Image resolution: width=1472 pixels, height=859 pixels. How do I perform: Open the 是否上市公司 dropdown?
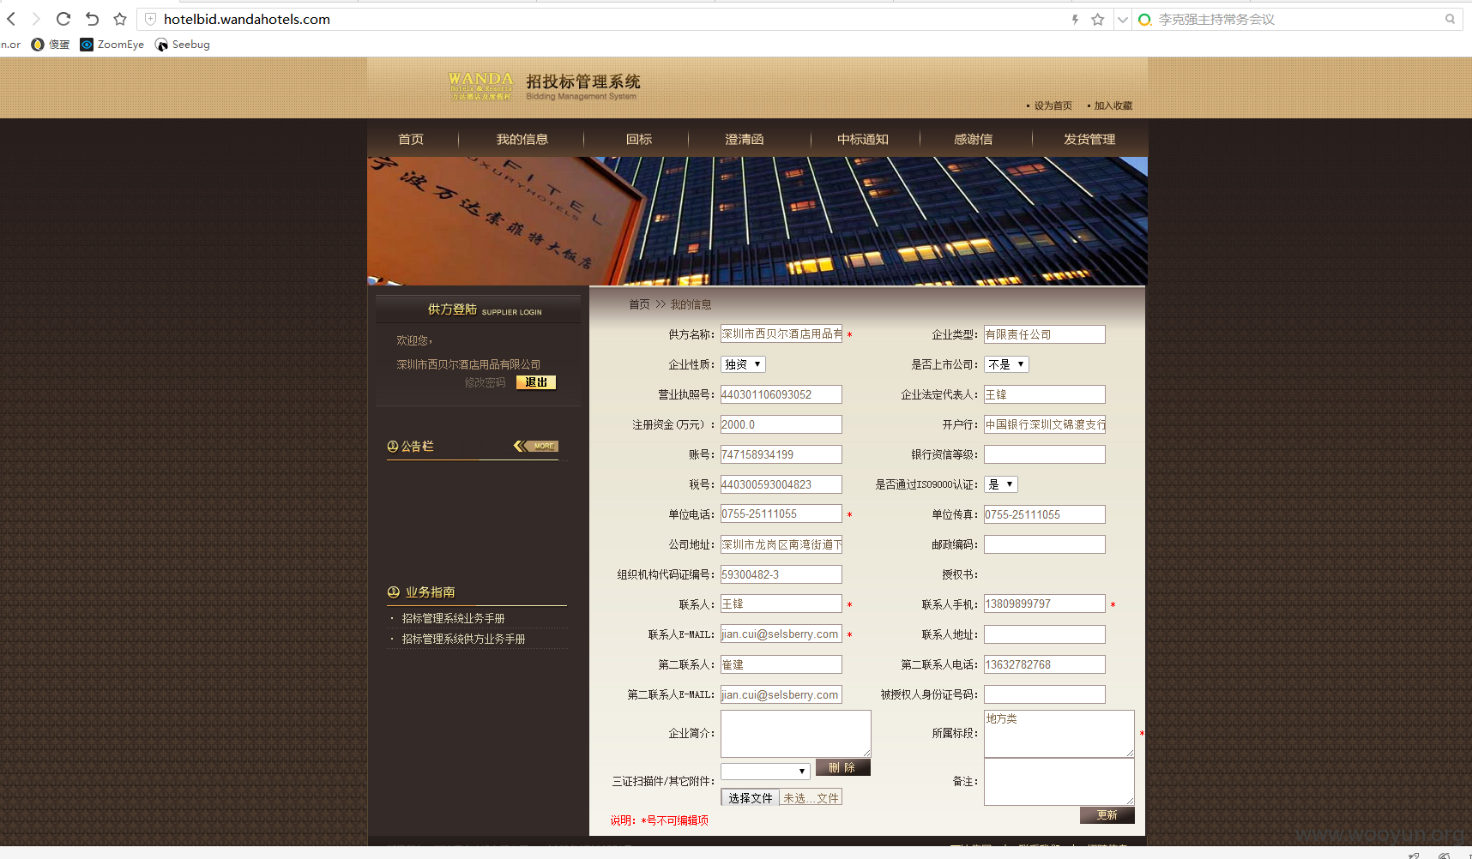(1006, 364)
